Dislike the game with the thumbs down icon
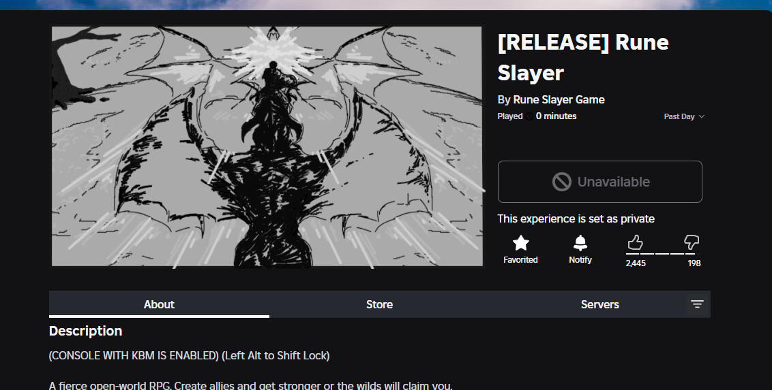 tap(692, 242)
